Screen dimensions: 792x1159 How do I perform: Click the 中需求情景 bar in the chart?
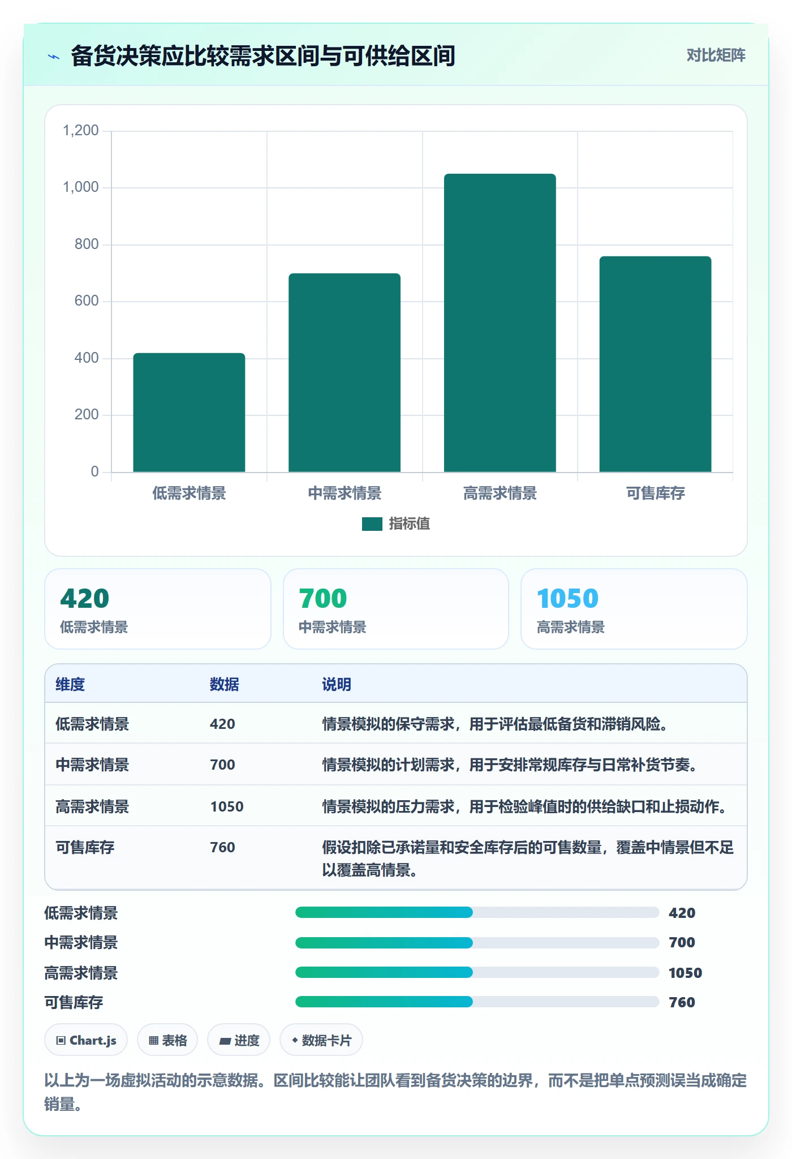click(345, 373)
